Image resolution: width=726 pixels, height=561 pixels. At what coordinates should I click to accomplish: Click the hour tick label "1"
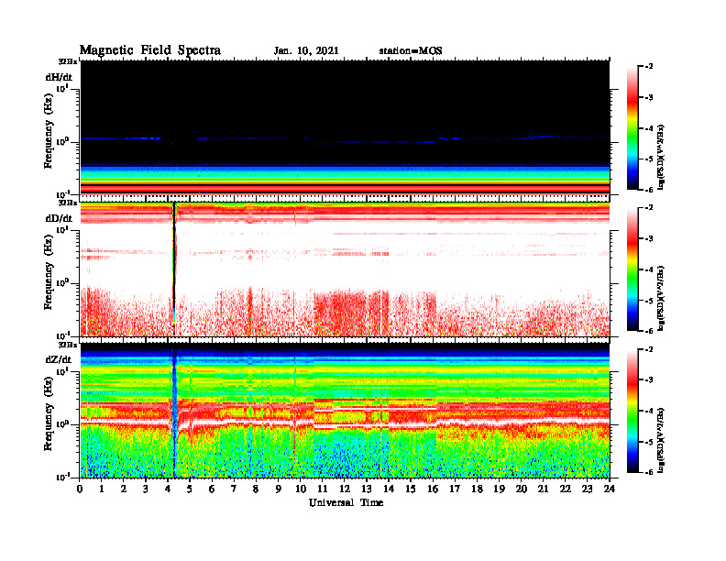(102, 489)
